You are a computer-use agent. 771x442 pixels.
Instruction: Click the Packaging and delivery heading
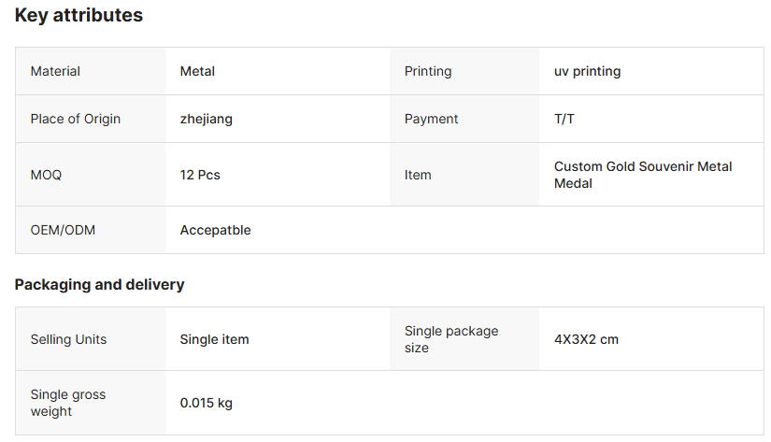click(x=99, y=284)
